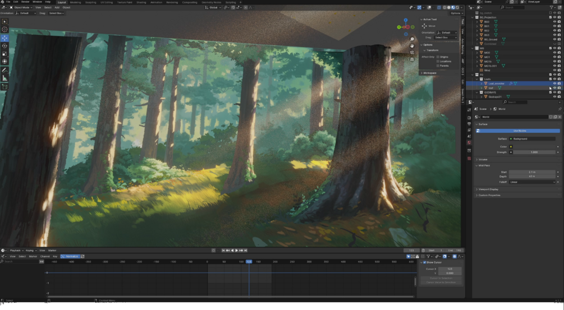Image resolution: width=564 pixels, height=310 pixels.
Task: Toggle visibility eye of Godrays01 object
Action: 554,96
